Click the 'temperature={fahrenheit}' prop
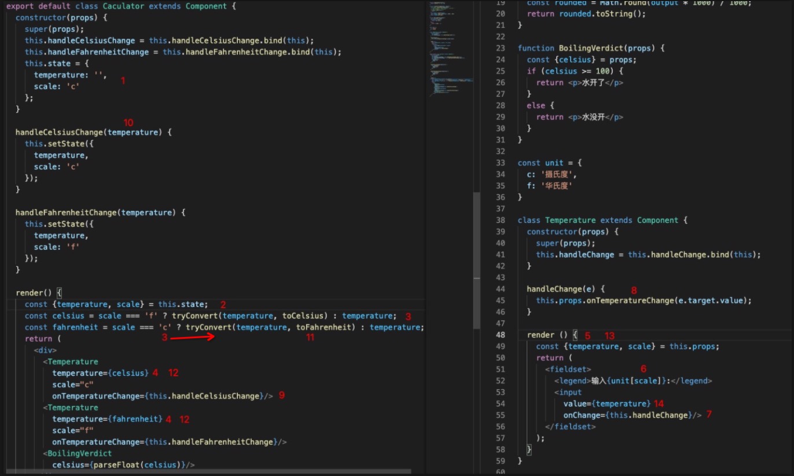The height and width of the screenshot is (476, 794). [107, 419]
